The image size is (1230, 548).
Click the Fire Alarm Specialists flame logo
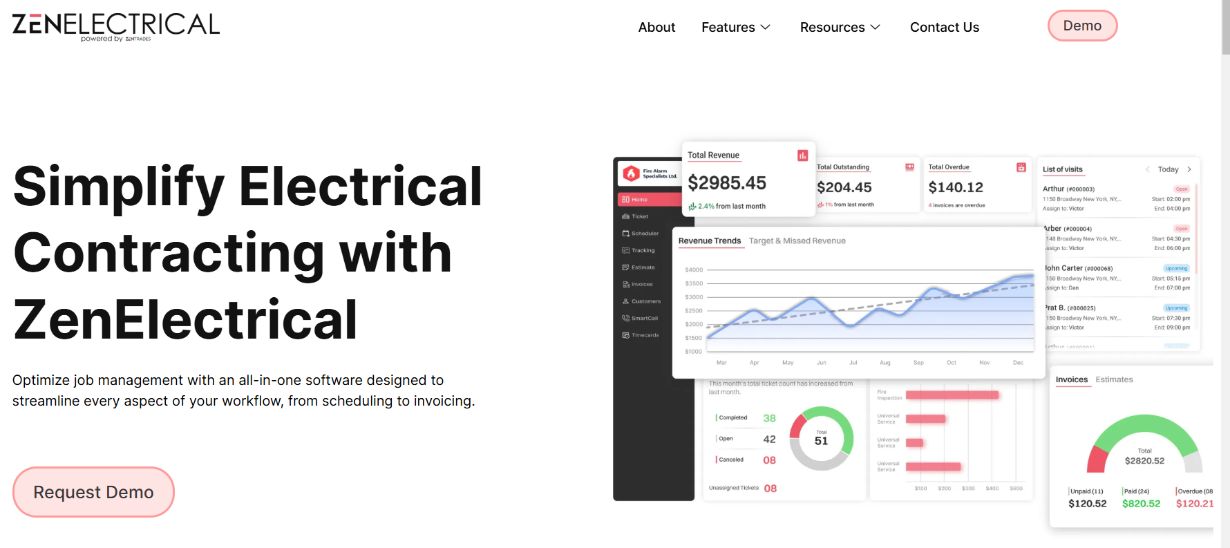pyautogui.click(x=631, y=173)
